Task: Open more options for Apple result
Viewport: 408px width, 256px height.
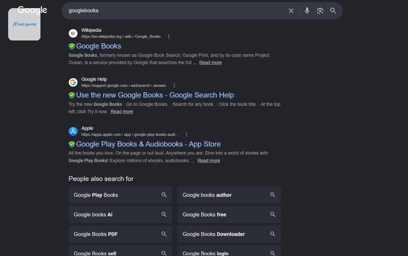Action: point(186,135)
